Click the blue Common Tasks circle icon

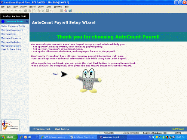pos(3,22)
